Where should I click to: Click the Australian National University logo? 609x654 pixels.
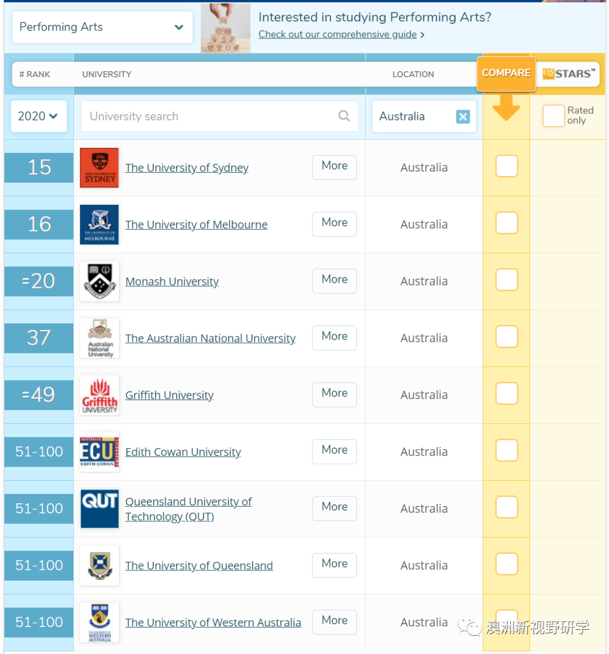tap(99, 338)
